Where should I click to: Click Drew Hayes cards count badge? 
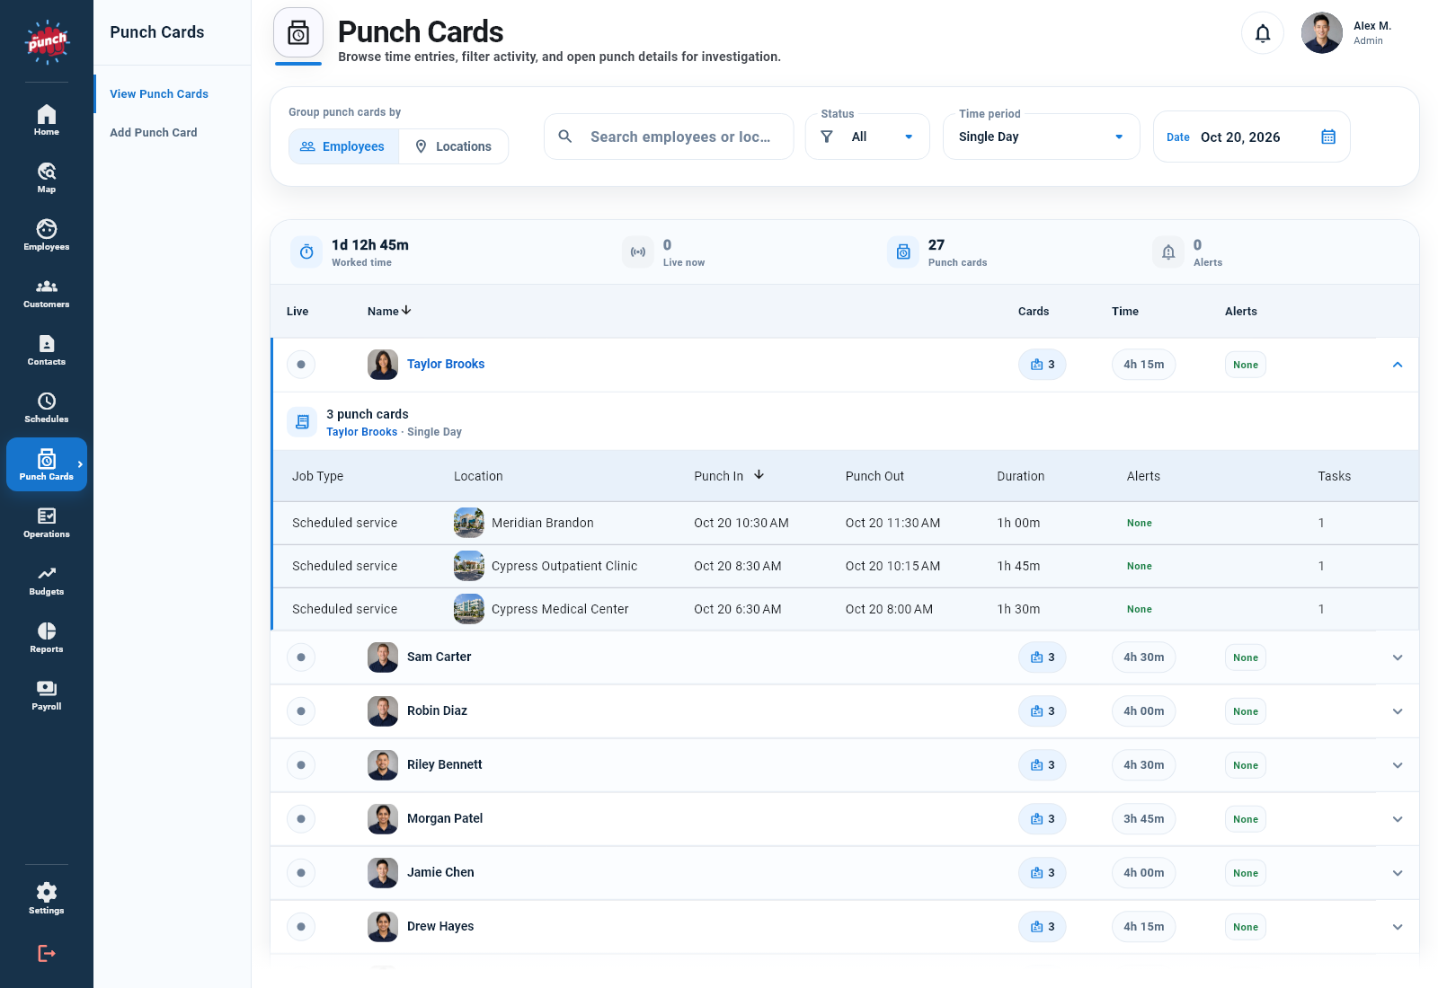pyautogui.click(x=1043, y=927)
